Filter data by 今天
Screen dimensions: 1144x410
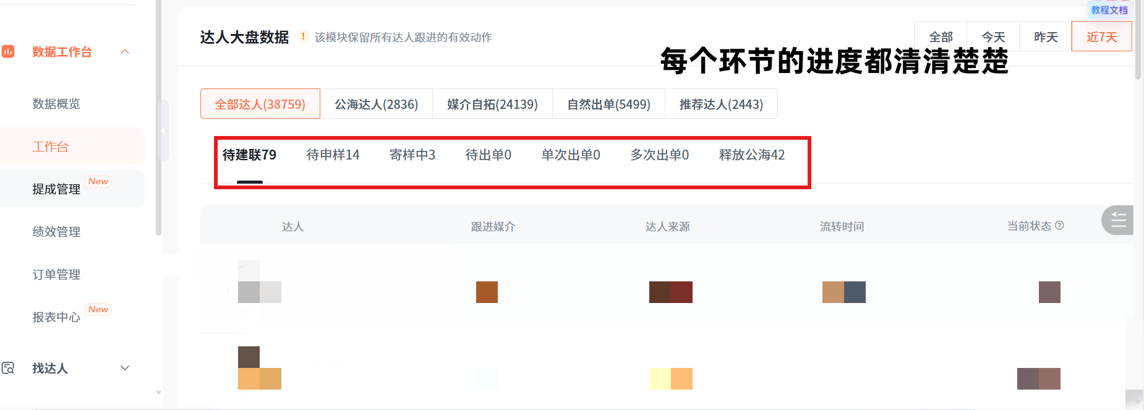pyautogui.click(x=993, y=37)
